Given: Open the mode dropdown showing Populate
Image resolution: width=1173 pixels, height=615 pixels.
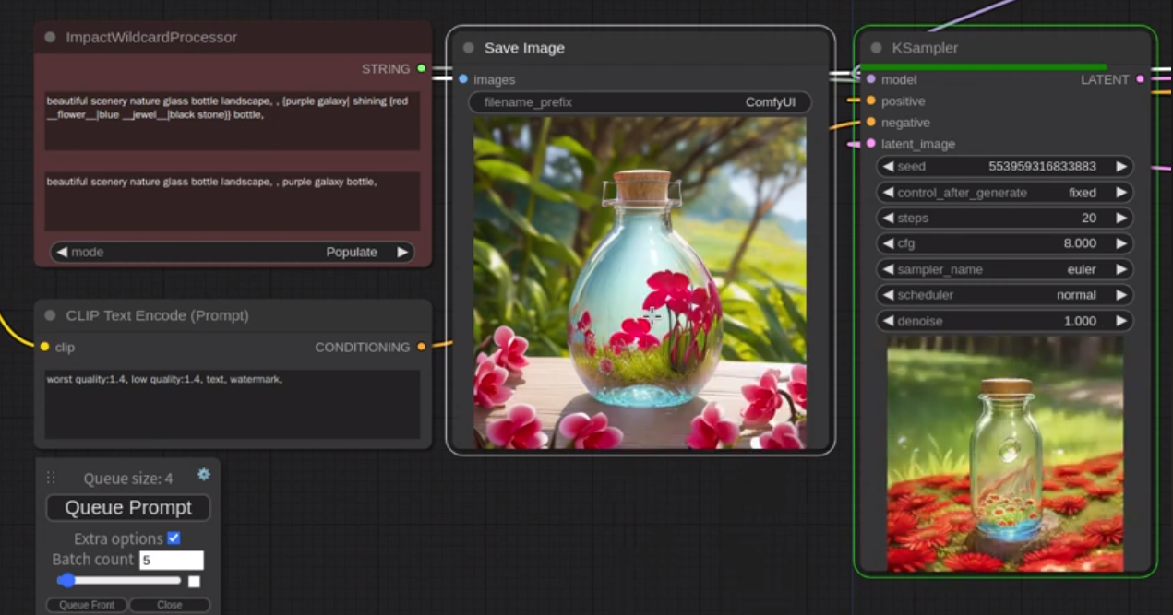Looking at the screenshot, I should (x=233, y=252).
